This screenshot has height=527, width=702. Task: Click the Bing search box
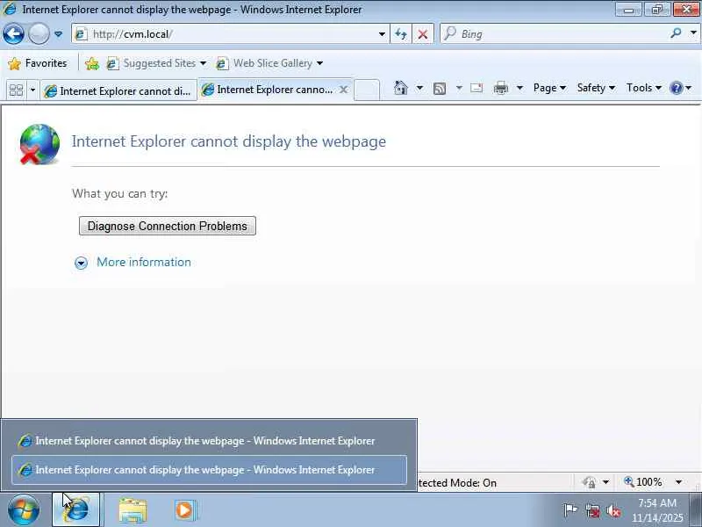(x=555, y=34)
